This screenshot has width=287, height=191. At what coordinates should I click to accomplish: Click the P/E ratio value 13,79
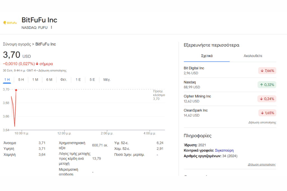coord(96,159)
